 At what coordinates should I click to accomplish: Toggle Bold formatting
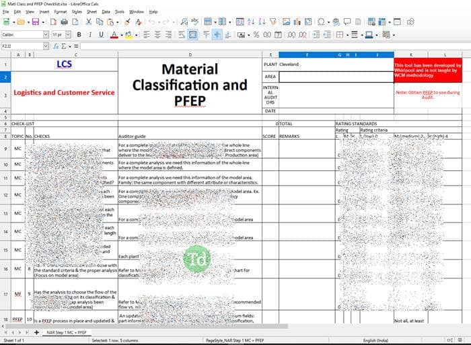(x=79, y=34)
